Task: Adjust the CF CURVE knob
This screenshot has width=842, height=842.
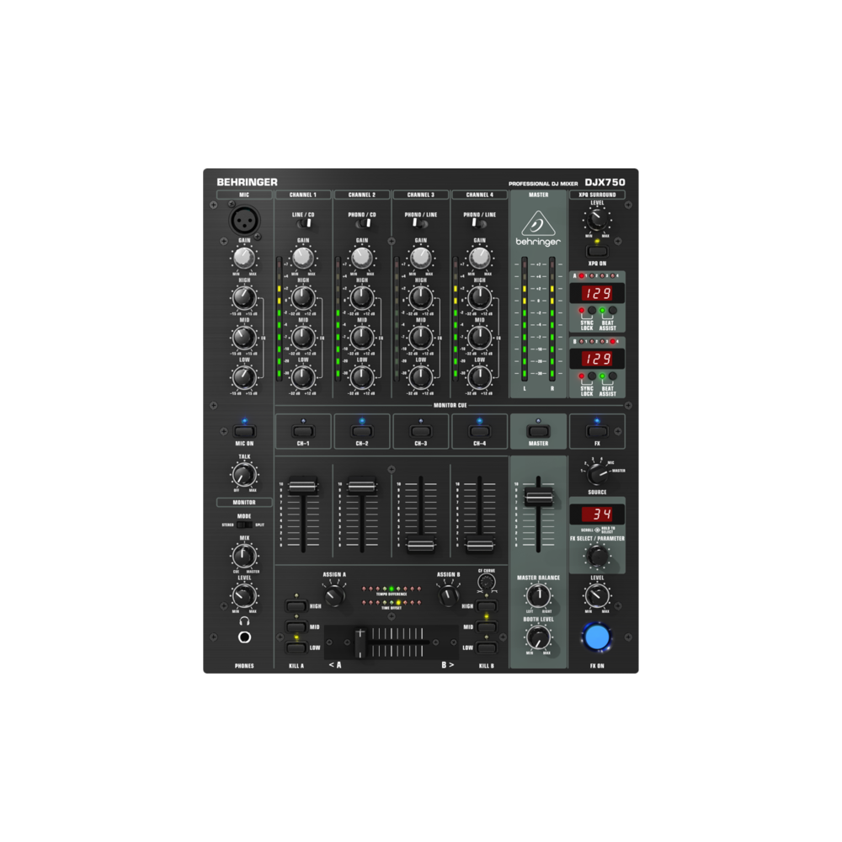Action: click(x=487, y=582)
